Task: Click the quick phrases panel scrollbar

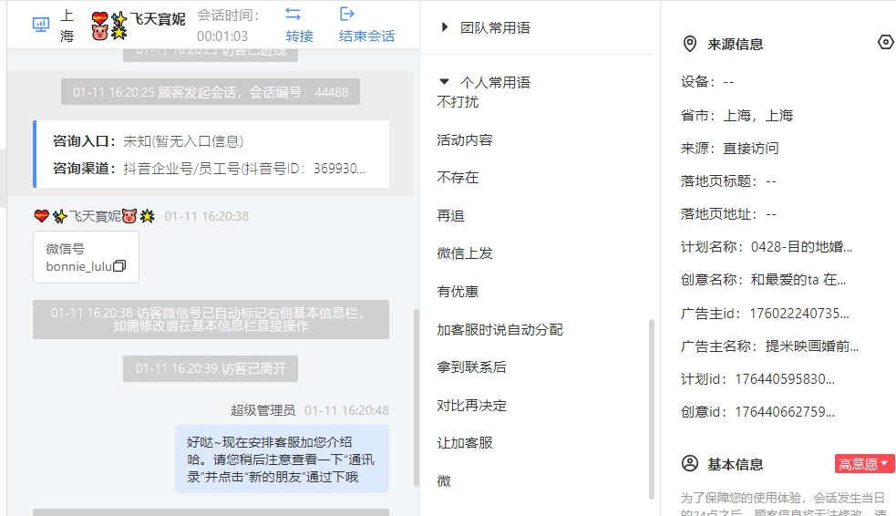Action: pyautogui.click(x=652, y=409)
